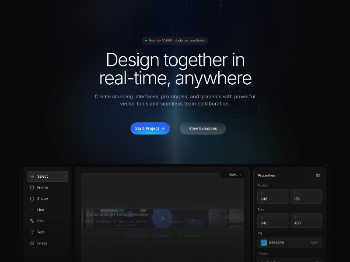Zoom in using the plus control
The width and height of the screenshot is (350, 262).
pos(241,175)
